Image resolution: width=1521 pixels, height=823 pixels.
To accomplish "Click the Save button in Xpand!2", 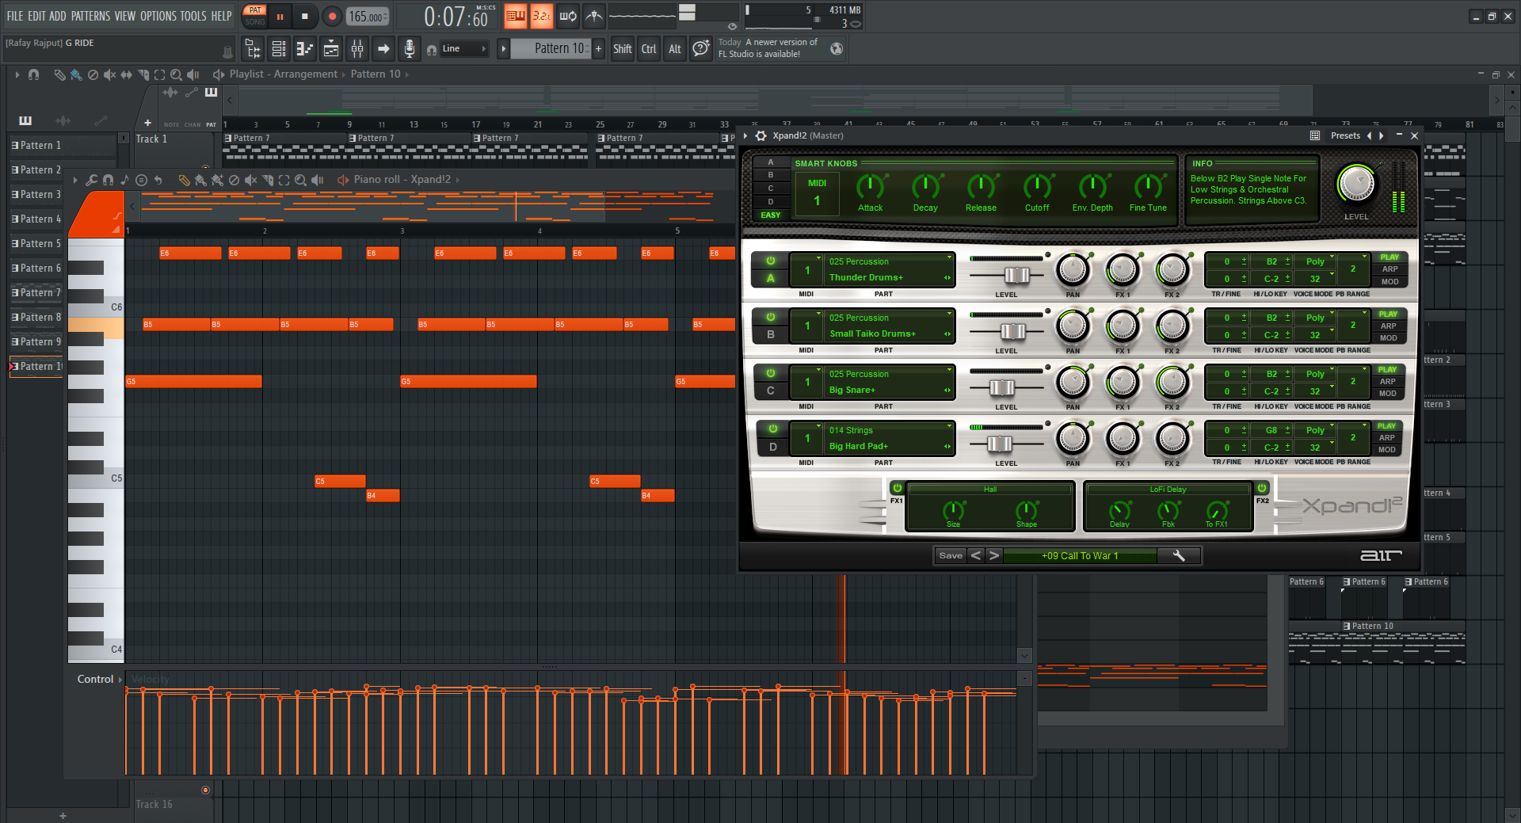I will click(x=951, y=556).
